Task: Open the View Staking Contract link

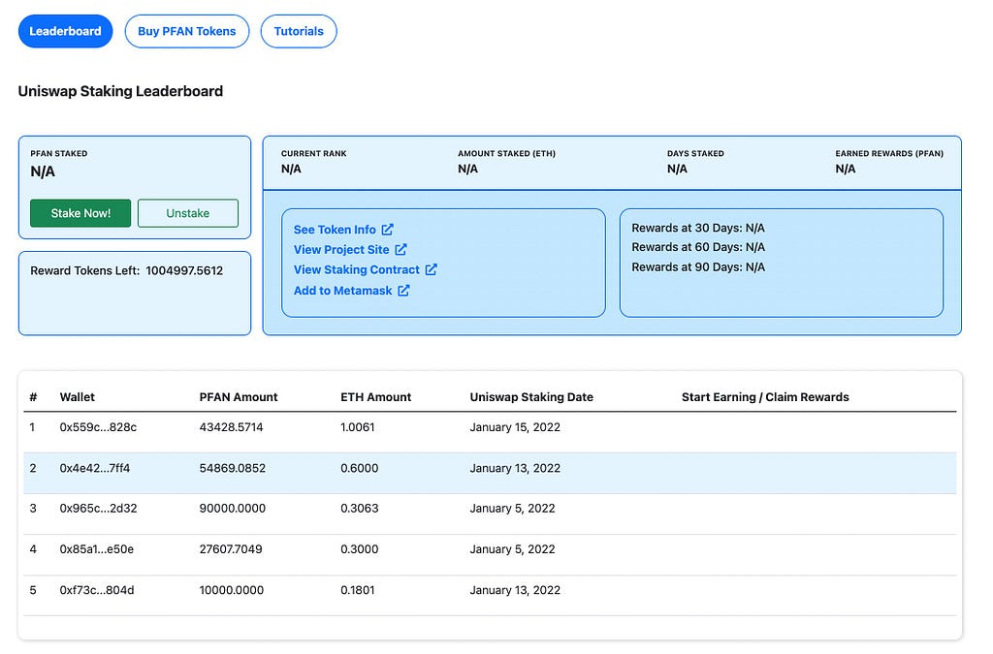Action: [357, 270]
